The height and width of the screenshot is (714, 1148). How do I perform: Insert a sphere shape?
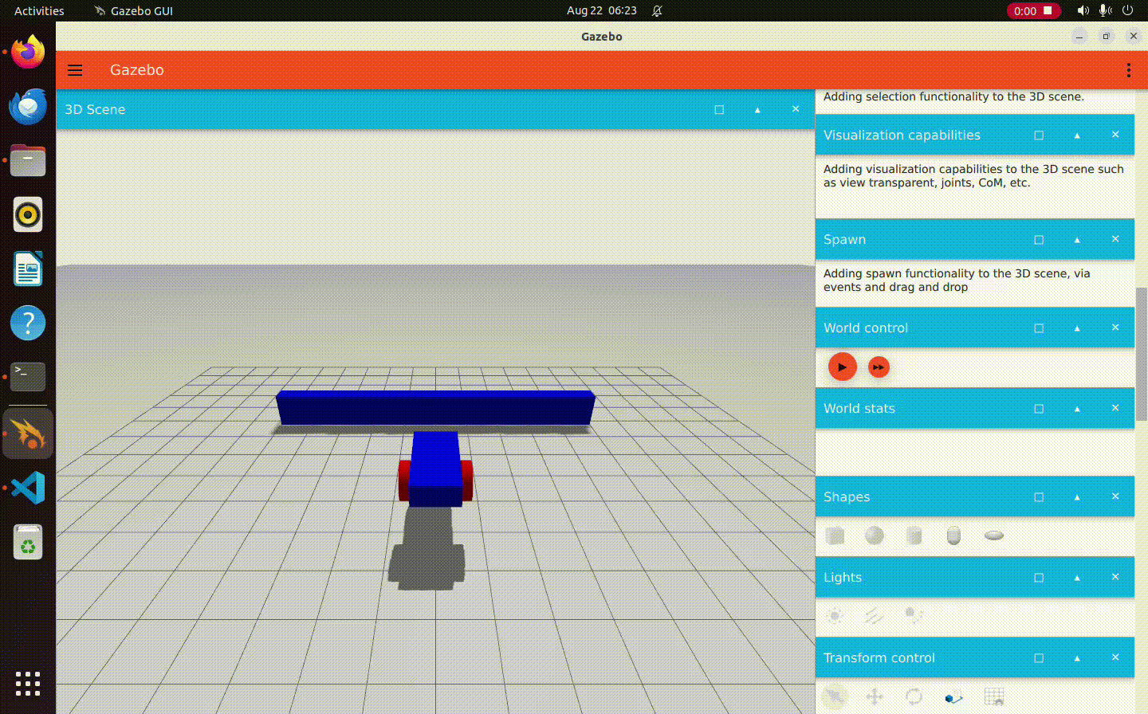click(x=875, y=535)
